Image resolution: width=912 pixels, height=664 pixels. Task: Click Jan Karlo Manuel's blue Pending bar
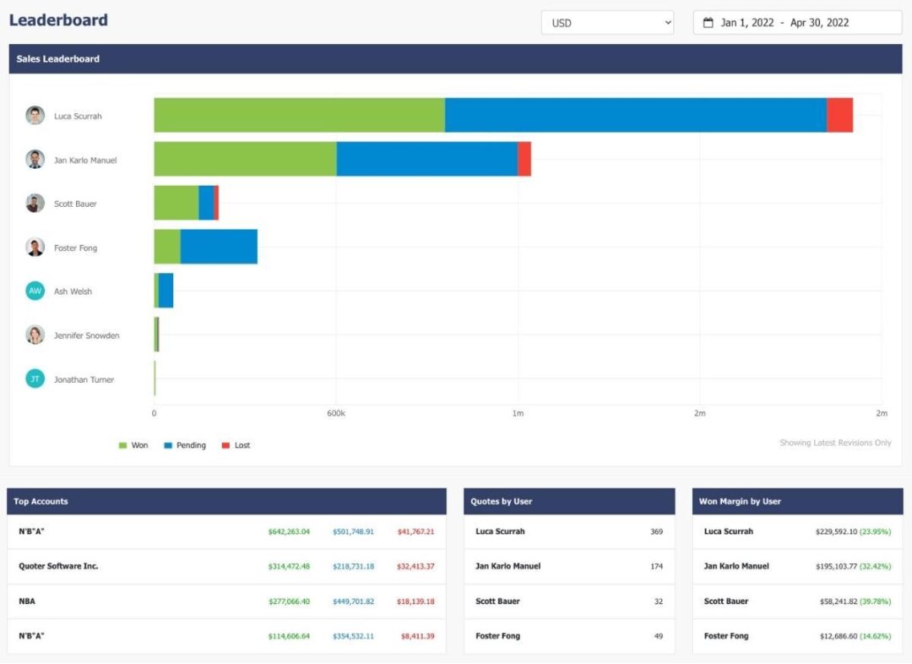[x=427, y=159]
